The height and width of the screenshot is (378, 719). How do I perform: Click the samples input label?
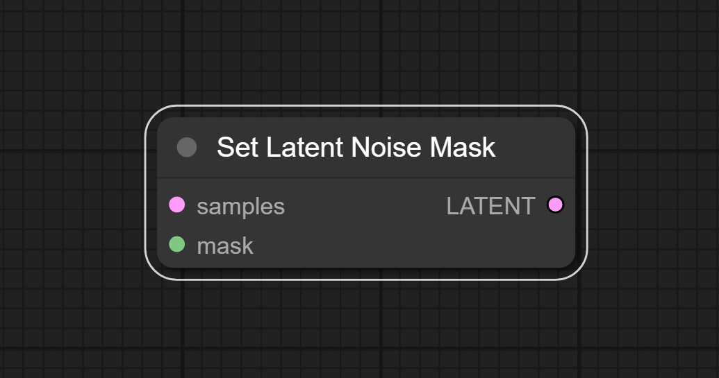(240, 206)
